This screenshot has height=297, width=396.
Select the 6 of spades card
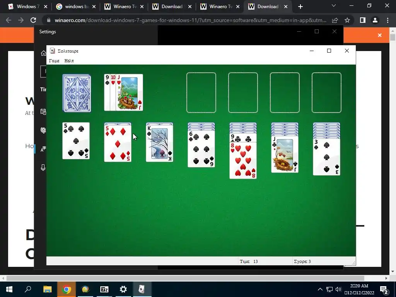click(201, 149)
